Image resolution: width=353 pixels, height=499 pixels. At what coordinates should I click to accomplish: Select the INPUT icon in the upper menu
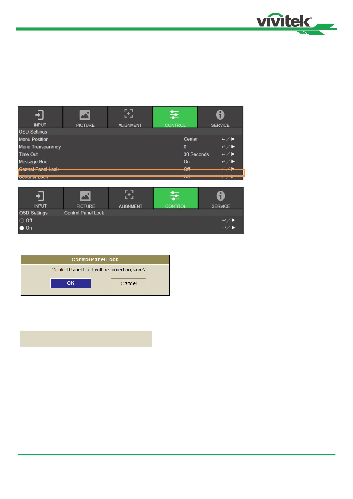coord(40,115)
